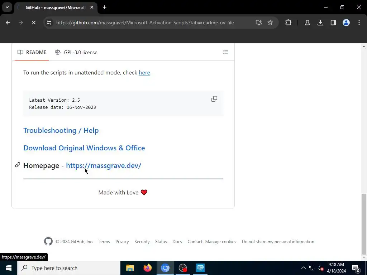Open the Windows Start menu

(x=9, y=268)
